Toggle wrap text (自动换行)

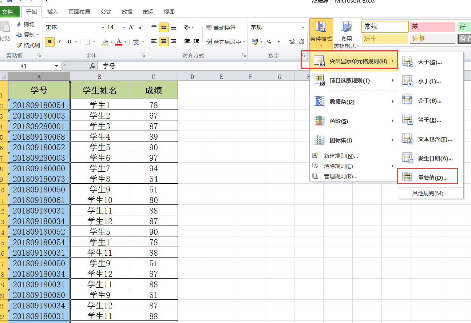[x=221, y=28]
